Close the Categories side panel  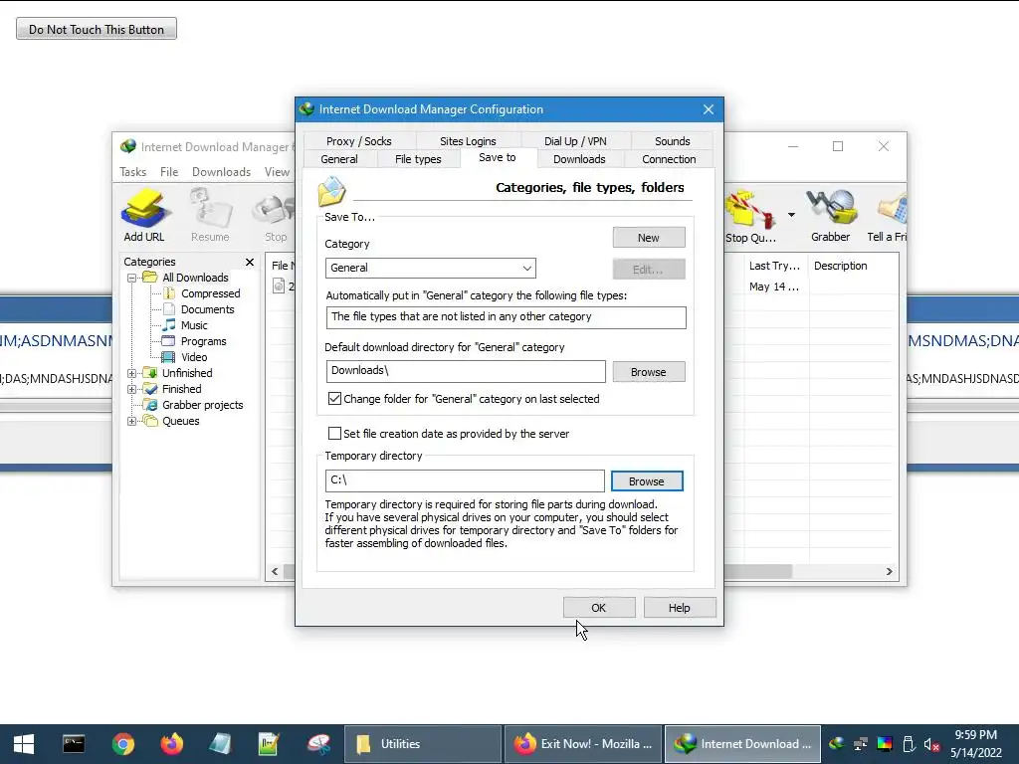250,262
